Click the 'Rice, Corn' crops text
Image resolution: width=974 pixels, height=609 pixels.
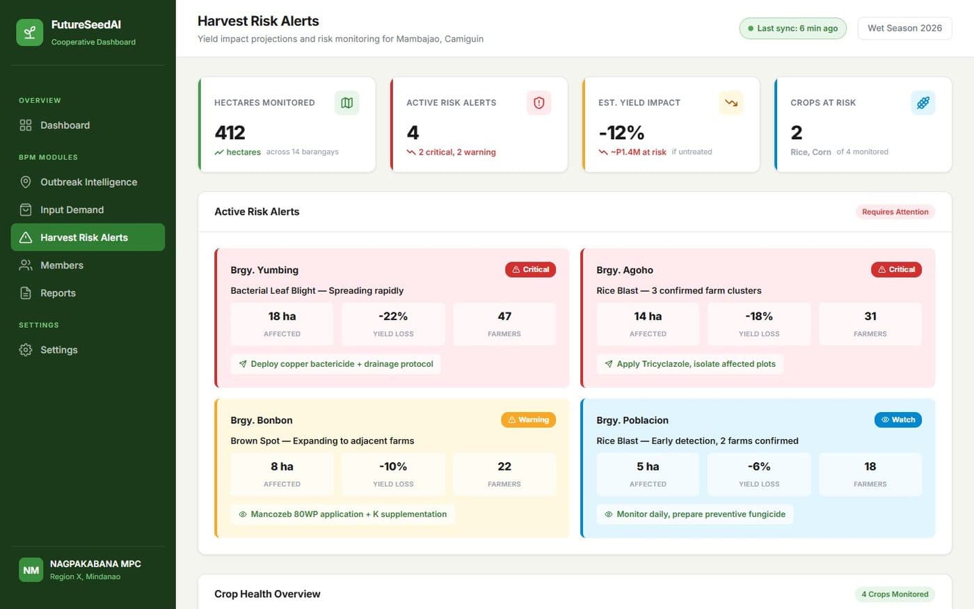(811, 152)
